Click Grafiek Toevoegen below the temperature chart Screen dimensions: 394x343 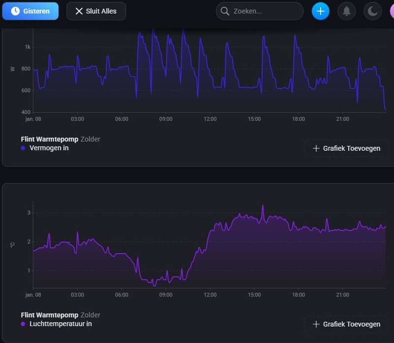(x=346, y=324)
